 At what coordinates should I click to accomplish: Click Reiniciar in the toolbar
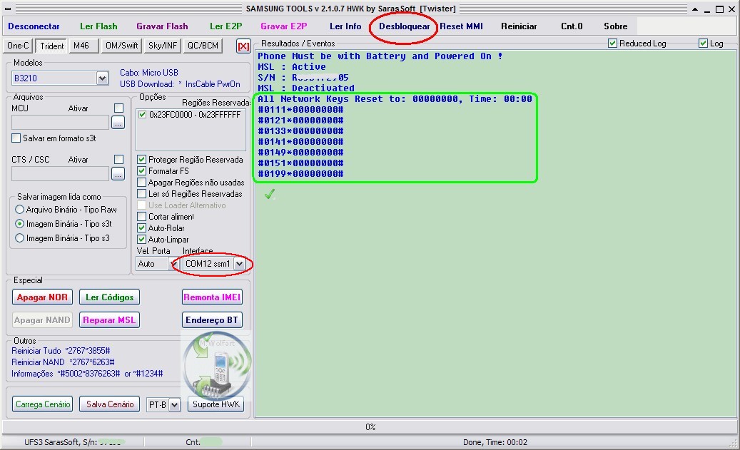tap(519, 26)
